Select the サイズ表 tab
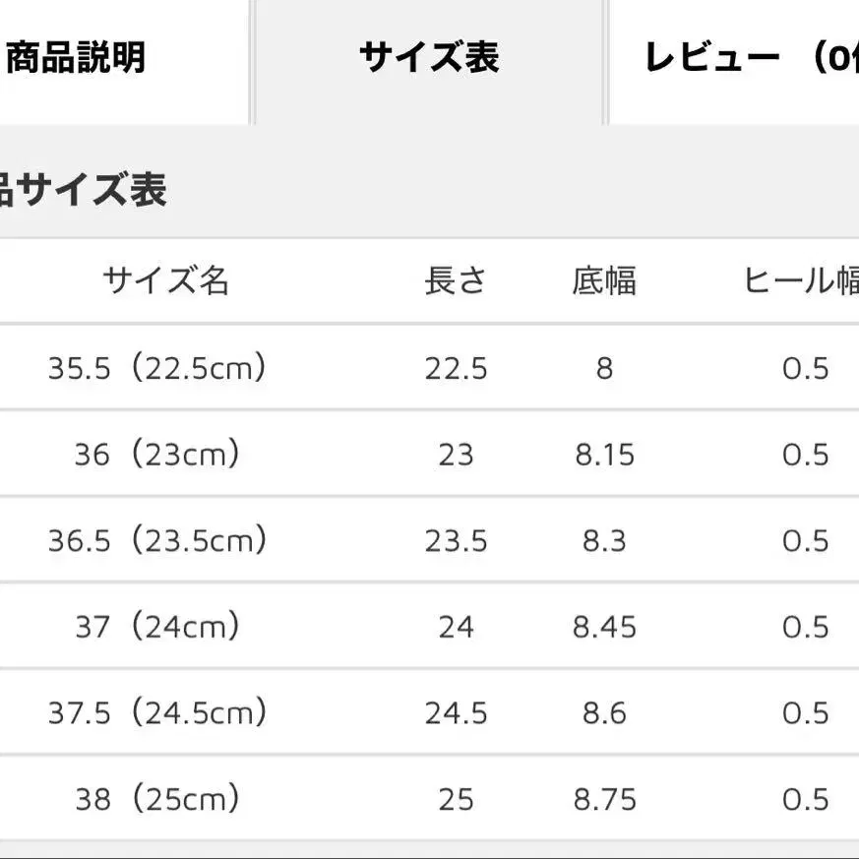Viewport: 859px width, 859px height. click(429, 59)
